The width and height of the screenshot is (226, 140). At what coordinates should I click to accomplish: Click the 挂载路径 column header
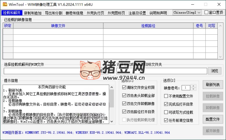pos(148,26)
